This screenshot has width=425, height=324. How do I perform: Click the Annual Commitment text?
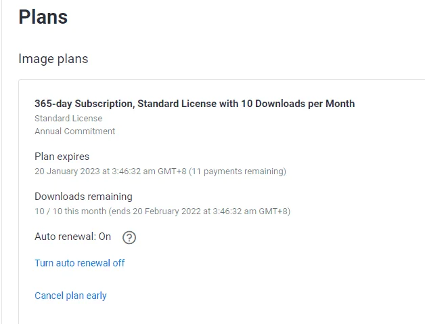[75, 131]
